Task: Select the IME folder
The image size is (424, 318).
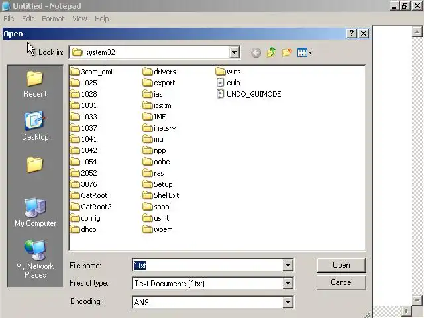Action: click(x=154, y=117)
